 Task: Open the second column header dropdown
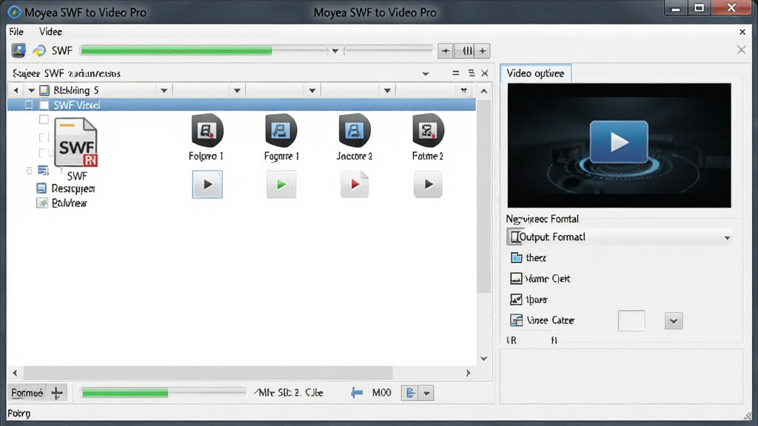pyautogui.click(x=237, y=90)
